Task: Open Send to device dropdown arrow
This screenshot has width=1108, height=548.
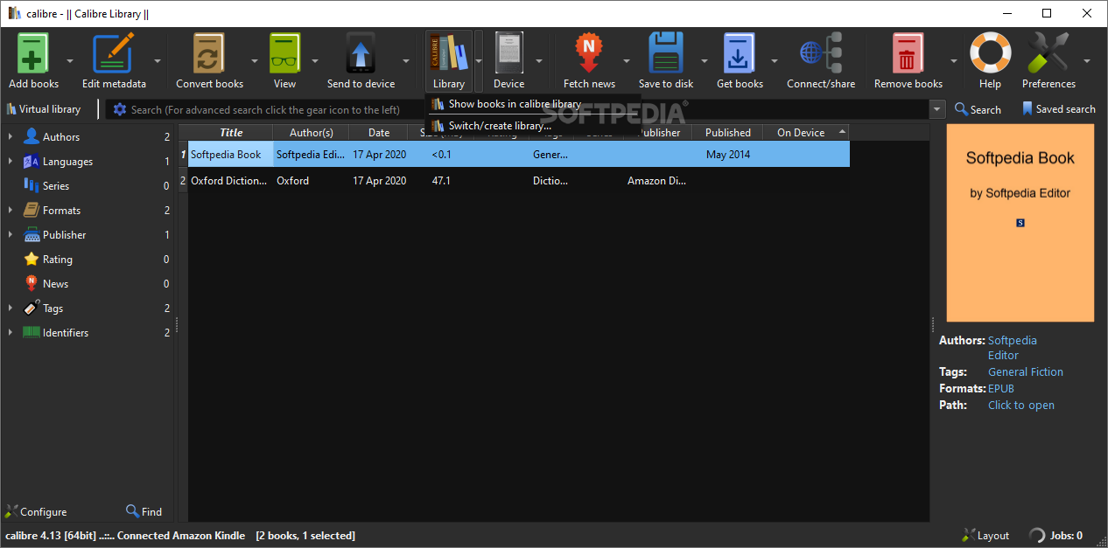Action: [x=406, y=61]
